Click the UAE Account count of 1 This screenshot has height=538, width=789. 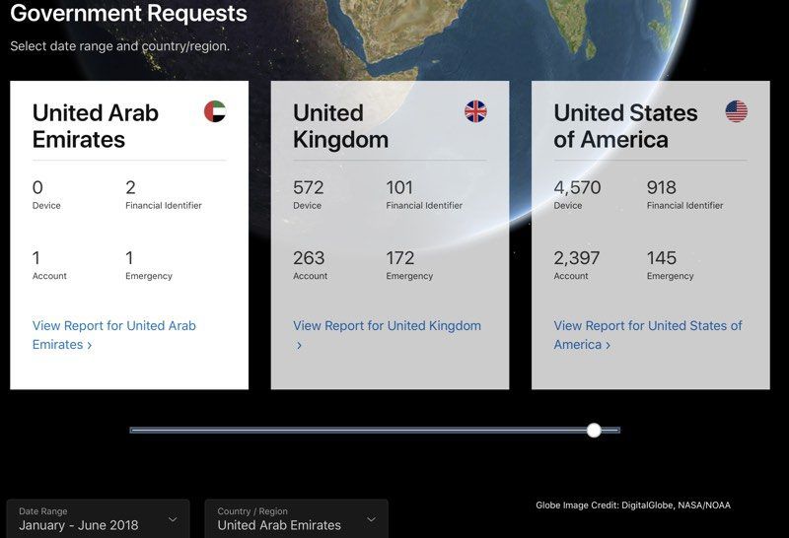pos(36,258)
